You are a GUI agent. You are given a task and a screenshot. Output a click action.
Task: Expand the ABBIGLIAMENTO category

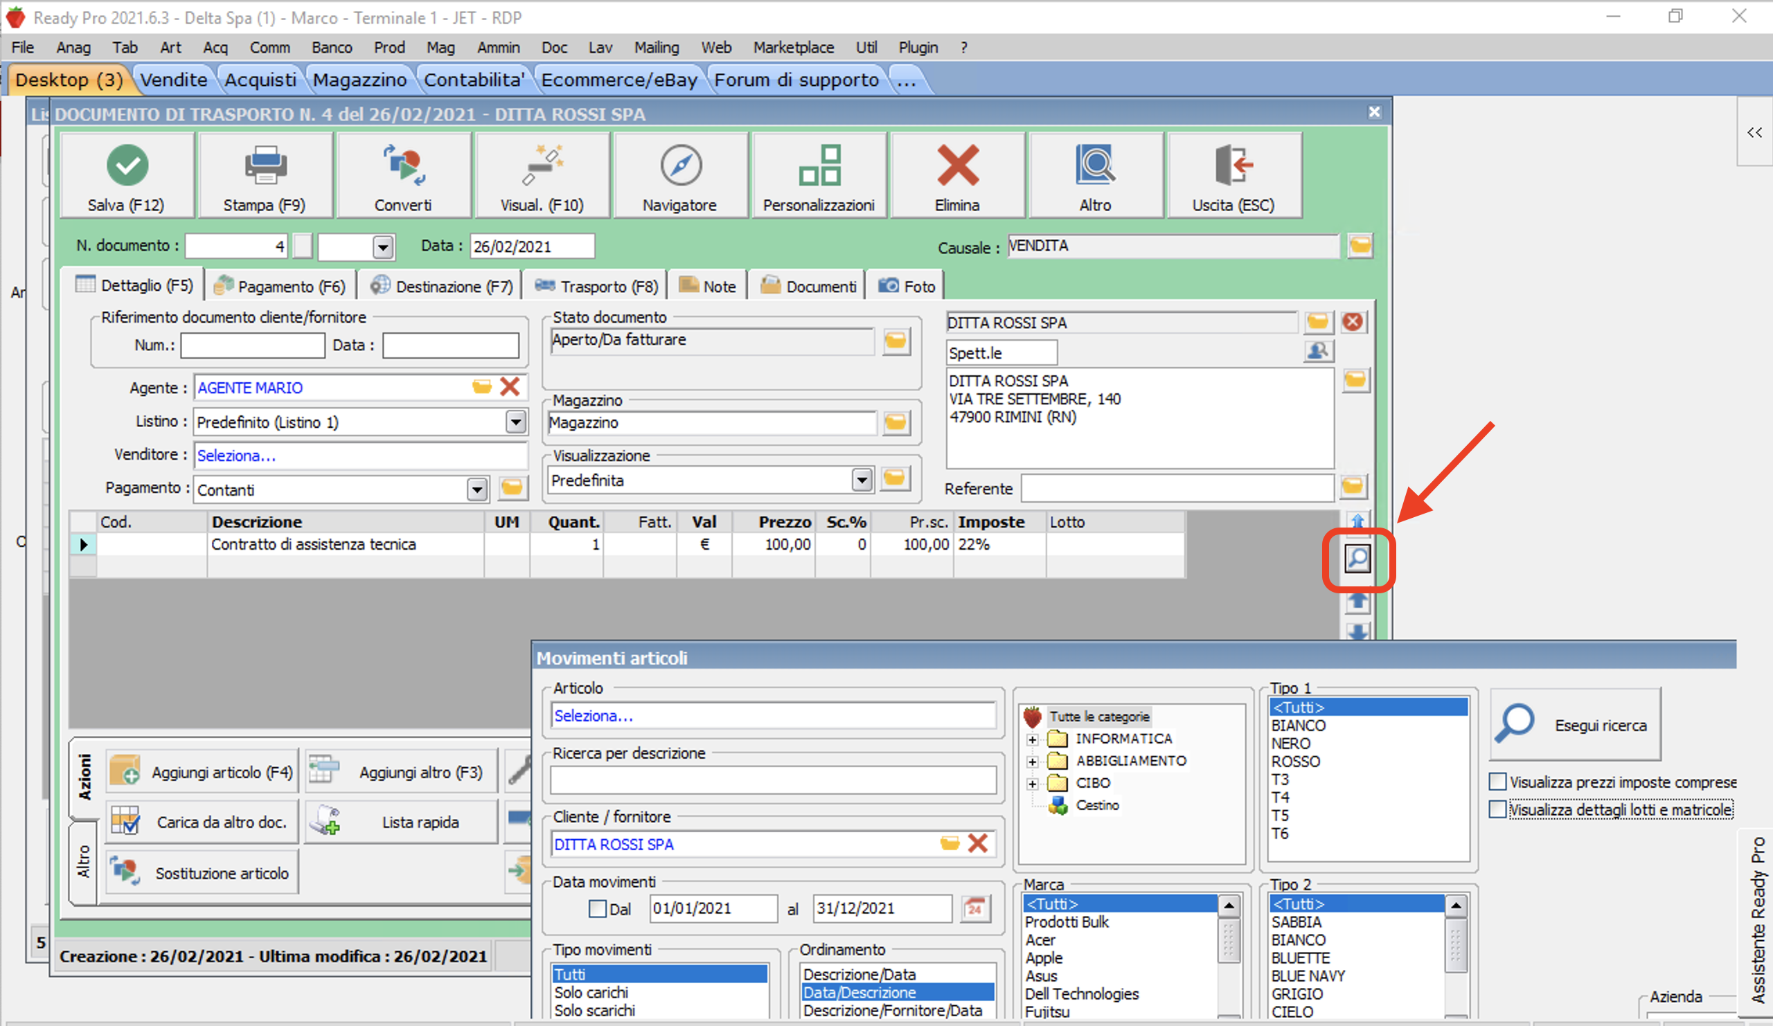tap(1032, 762)
